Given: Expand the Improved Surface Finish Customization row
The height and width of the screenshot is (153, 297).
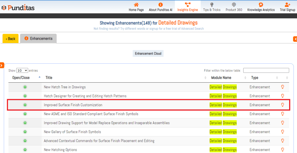Looking at the screenshot, I should 25,105.
